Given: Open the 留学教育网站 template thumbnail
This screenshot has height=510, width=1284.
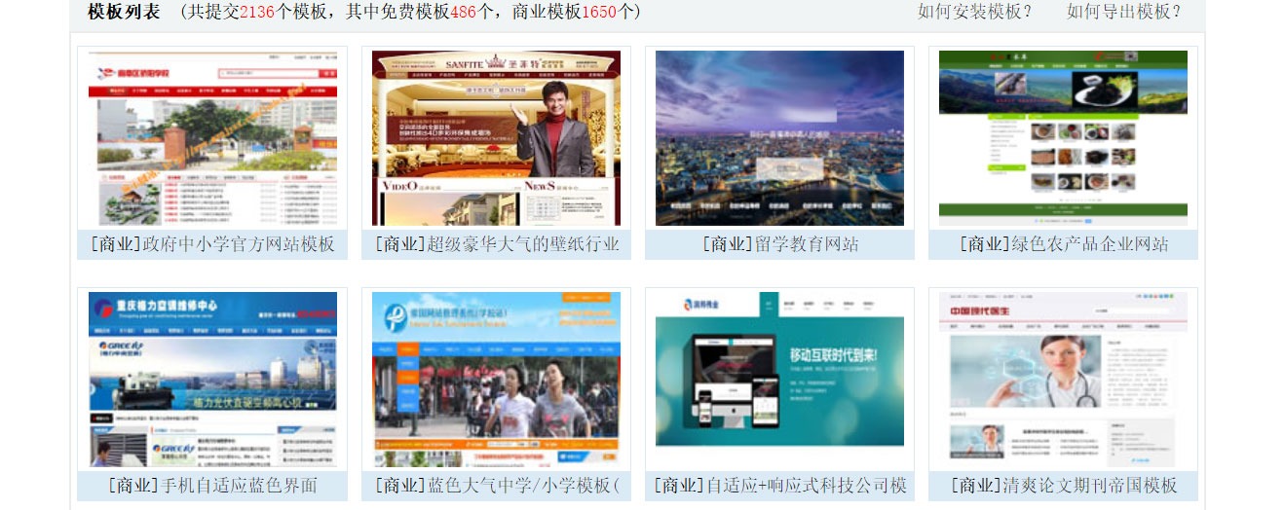Looking at the screenshot, I should point(779,138).
